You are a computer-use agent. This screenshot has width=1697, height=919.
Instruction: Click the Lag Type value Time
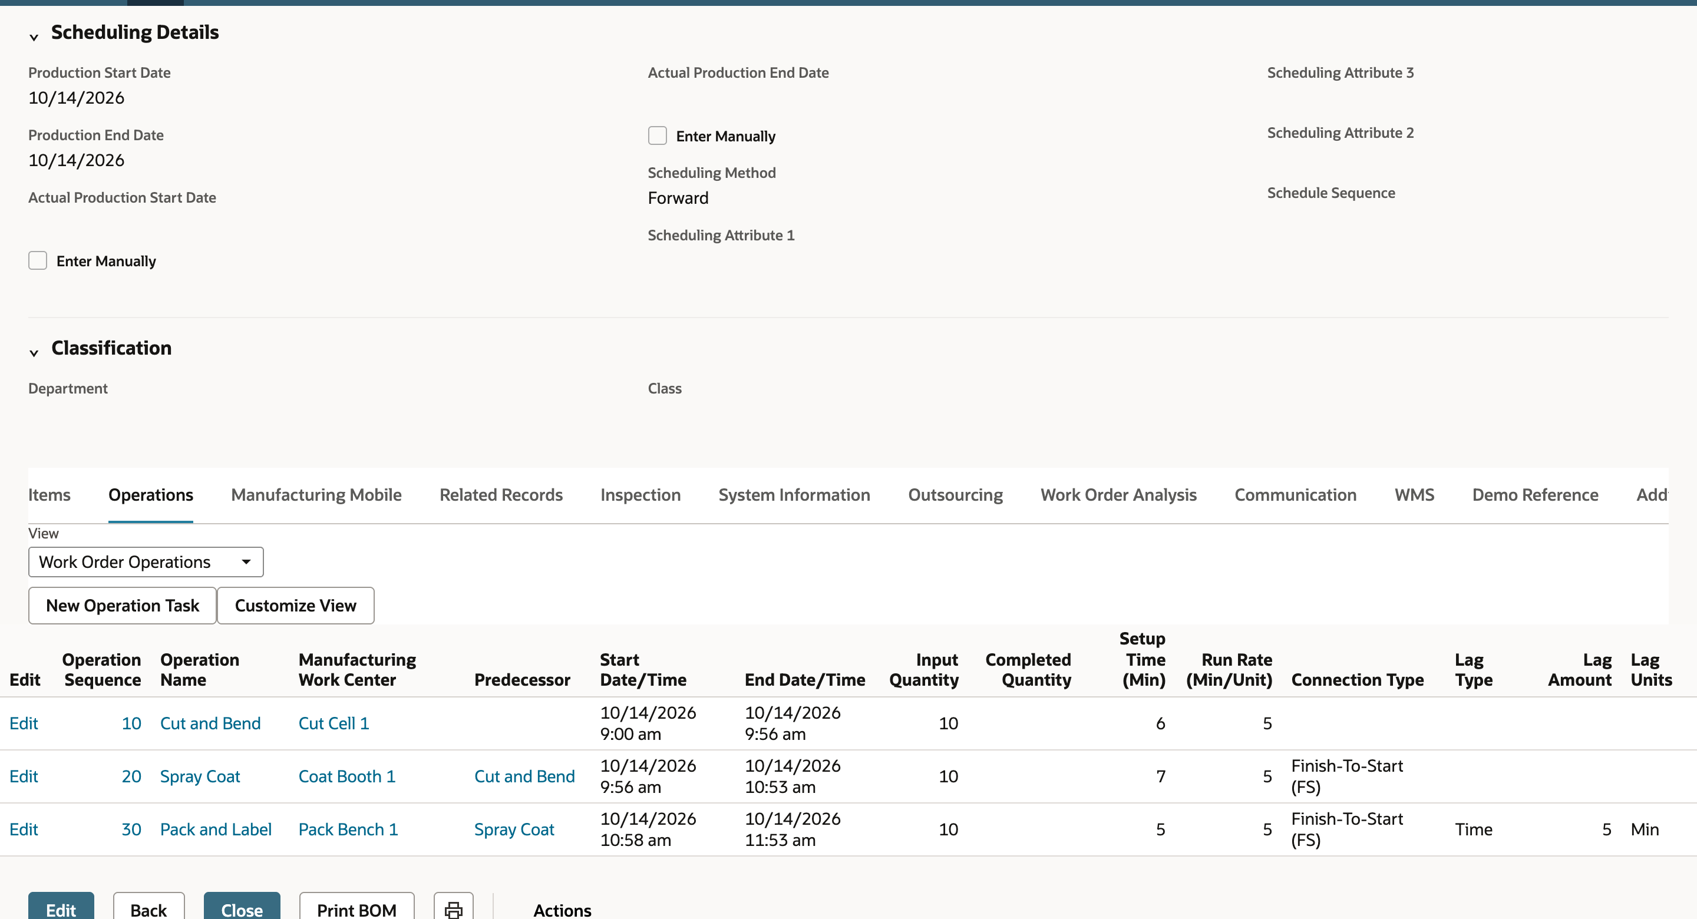pos(1474,829)
